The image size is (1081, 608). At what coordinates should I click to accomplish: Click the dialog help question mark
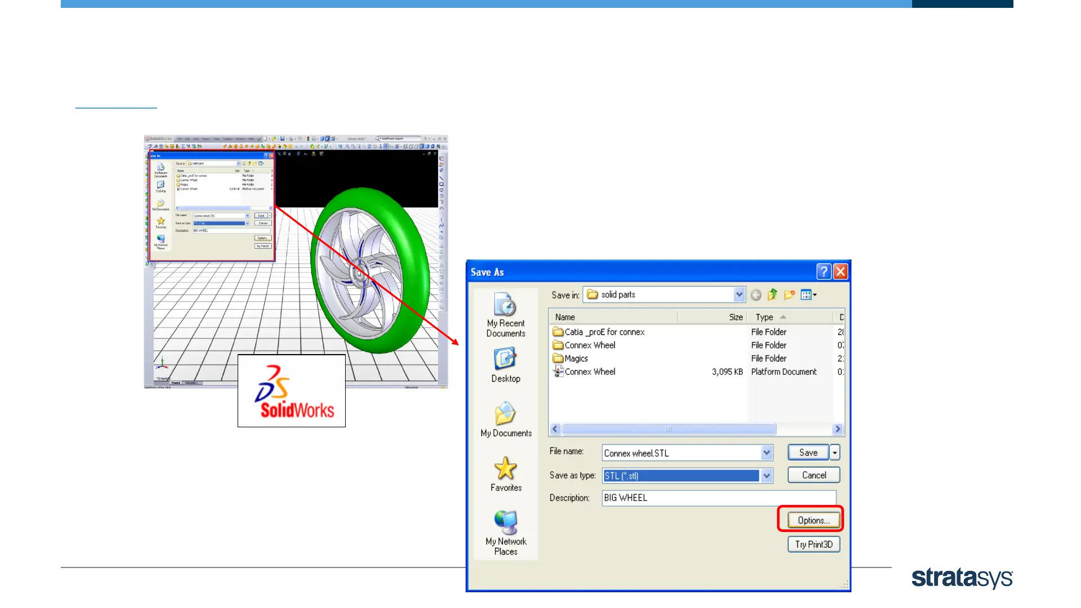[824, 272]
